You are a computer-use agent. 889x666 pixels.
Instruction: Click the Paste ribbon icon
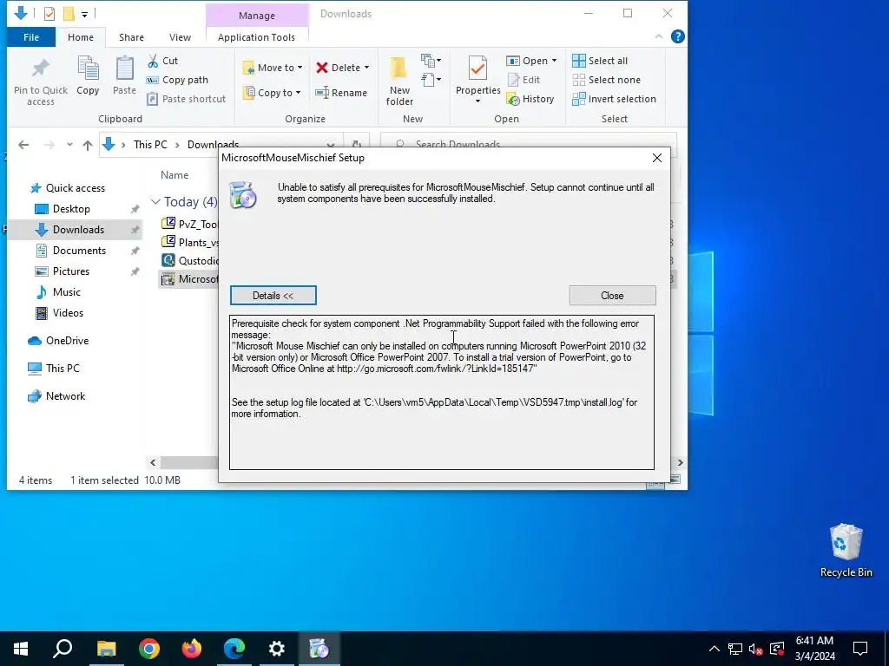point(124,69)
